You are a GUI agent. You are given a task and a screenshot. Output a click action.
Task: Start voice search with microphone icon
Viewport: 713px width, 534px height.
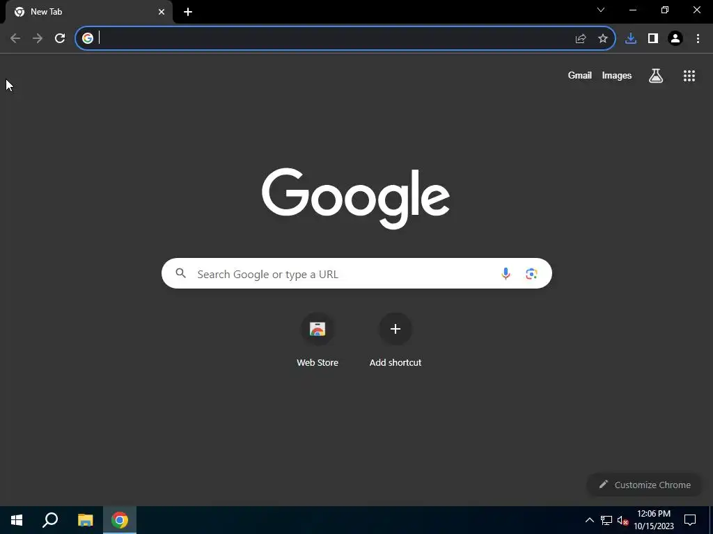(x=506, y=273)
